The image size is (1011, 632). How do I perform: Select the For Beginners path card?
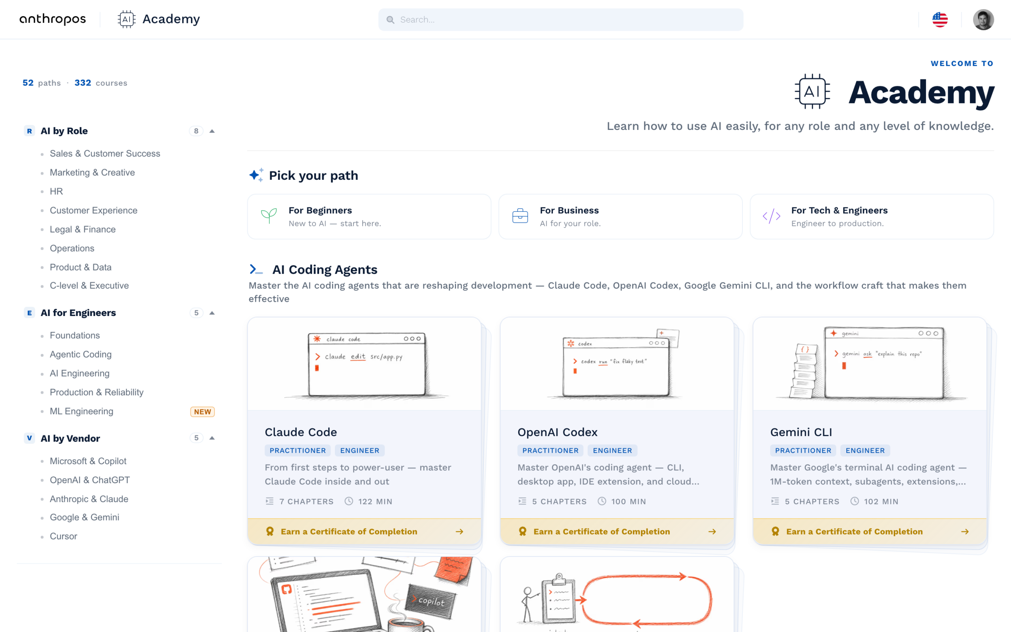(x=369, y=216)
